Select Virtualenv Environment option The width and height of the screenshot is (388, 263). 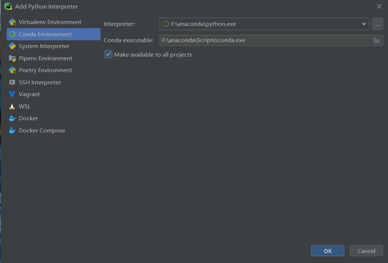54,22
